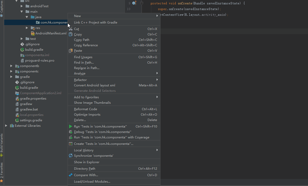
Task: Click line number 10 in gutter
Action: click(x=129, y=9)
